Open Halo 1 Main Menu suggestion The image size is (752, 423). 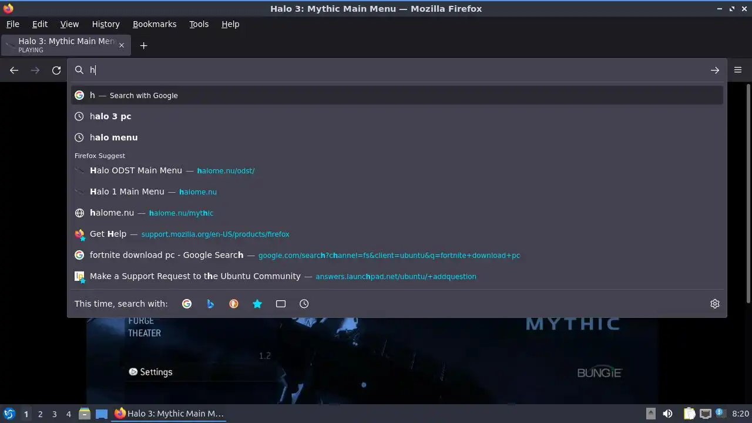click(397, 192)
